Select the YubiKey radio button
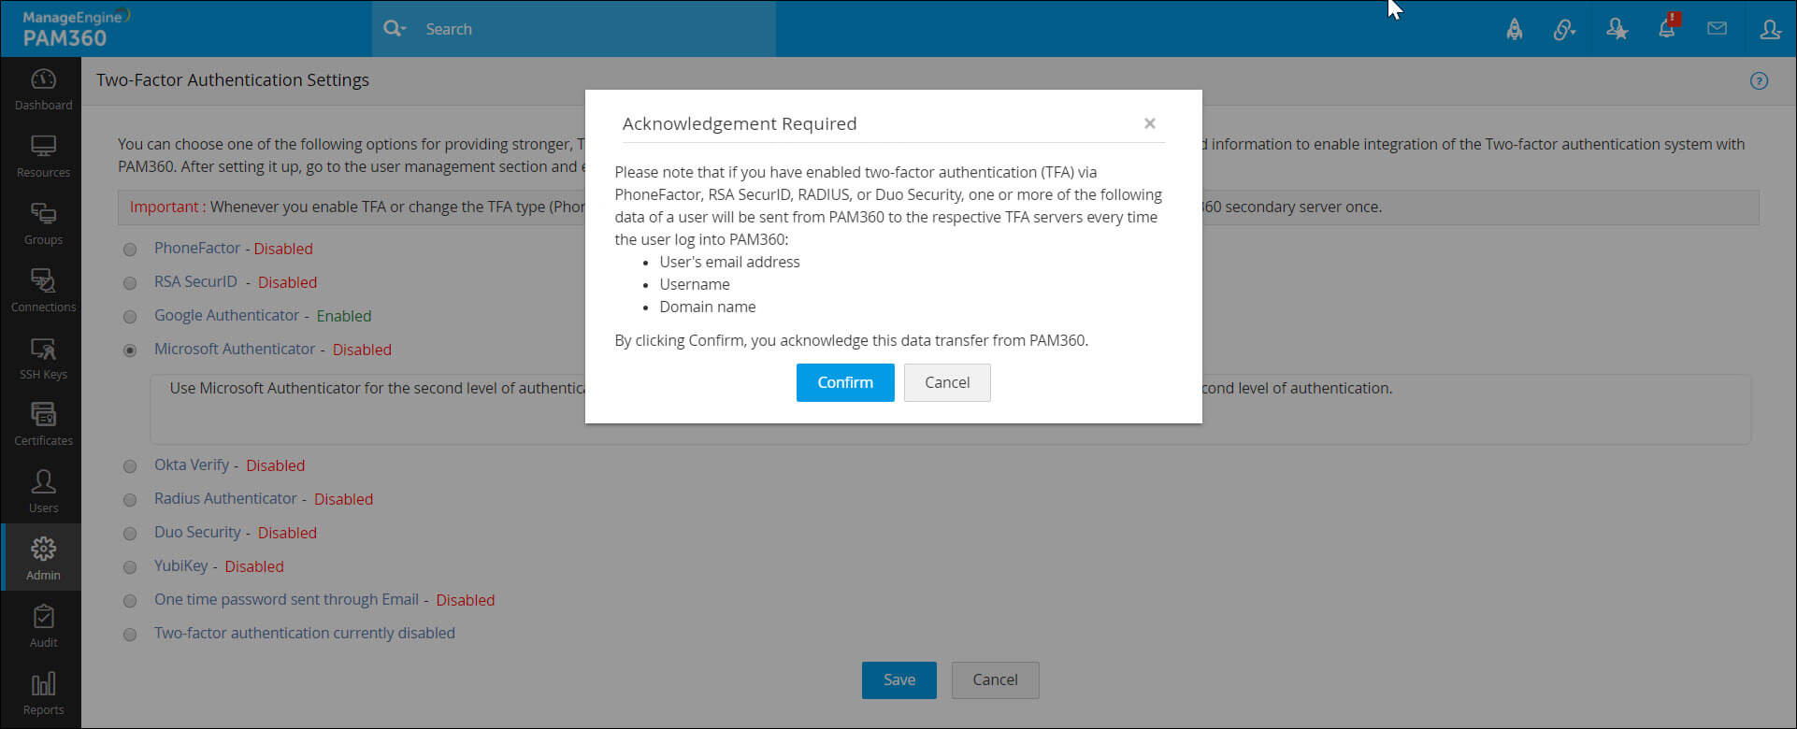This screenshot has height=729, width=1797. point(130,567)
